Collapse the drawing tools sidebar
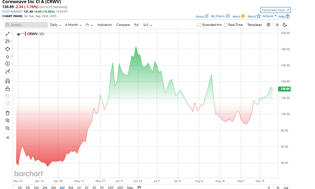This screenshot has width=315, height=189. pos(7,138)
